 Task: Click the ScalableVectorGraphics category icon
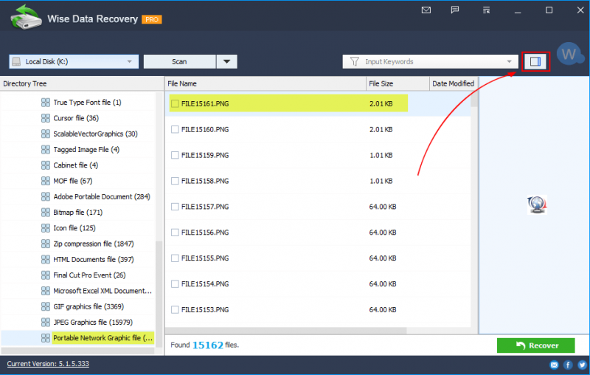46,134
